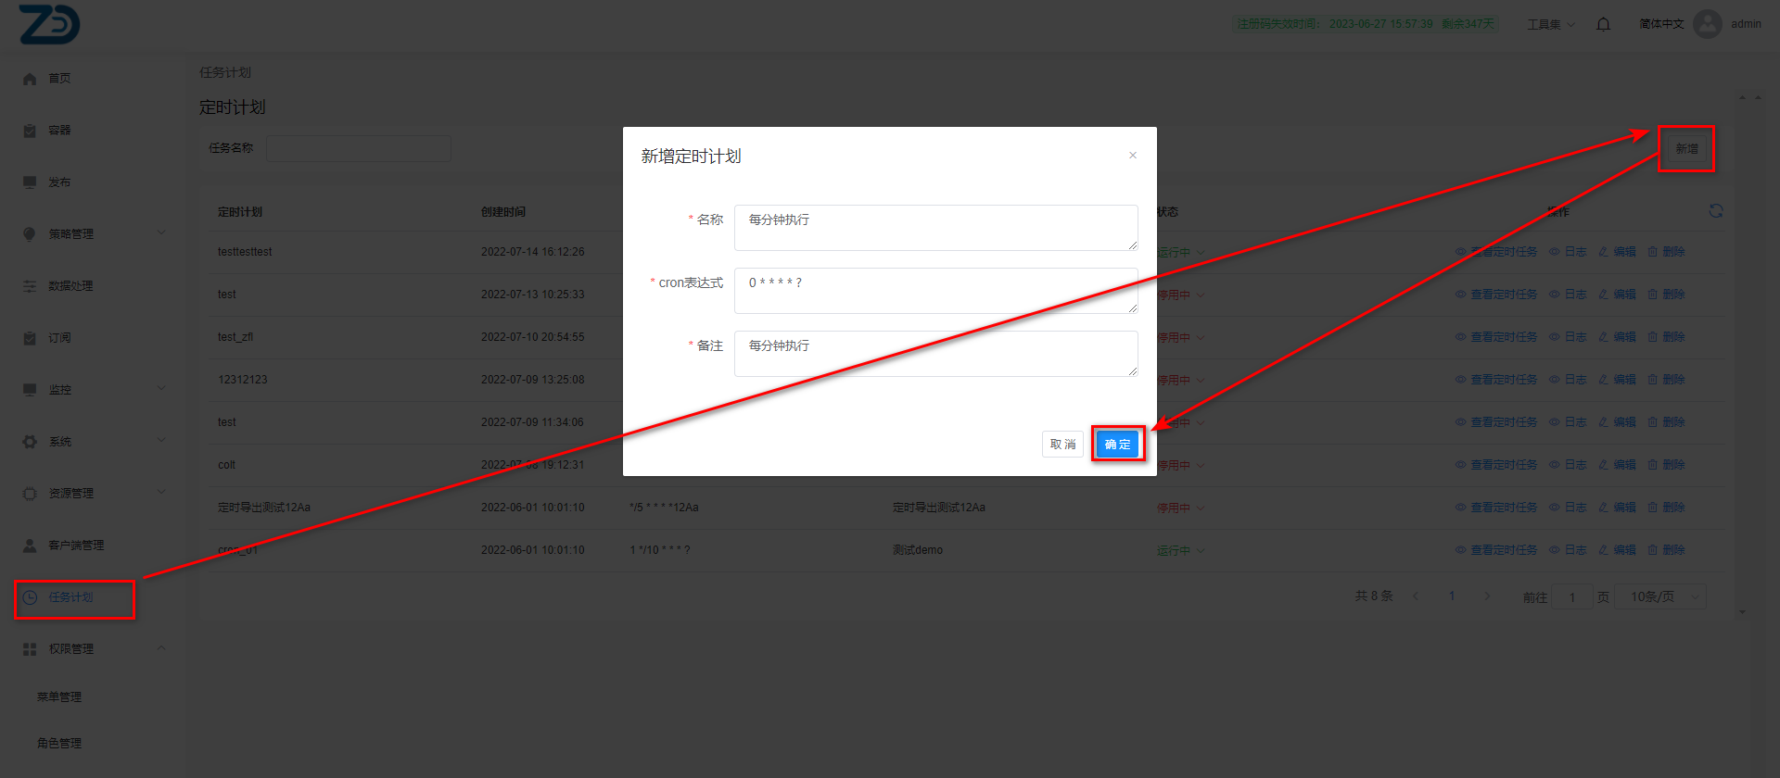
Task: Open the 10条/页 page size dropdown
Action: 1660,596
